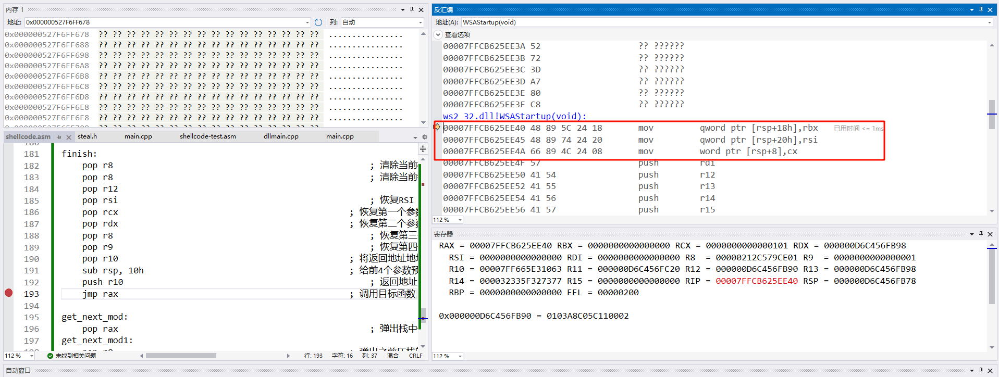Pin the Disassembly panel
Viewport: 999px width, 377px height.
point(981,9)
